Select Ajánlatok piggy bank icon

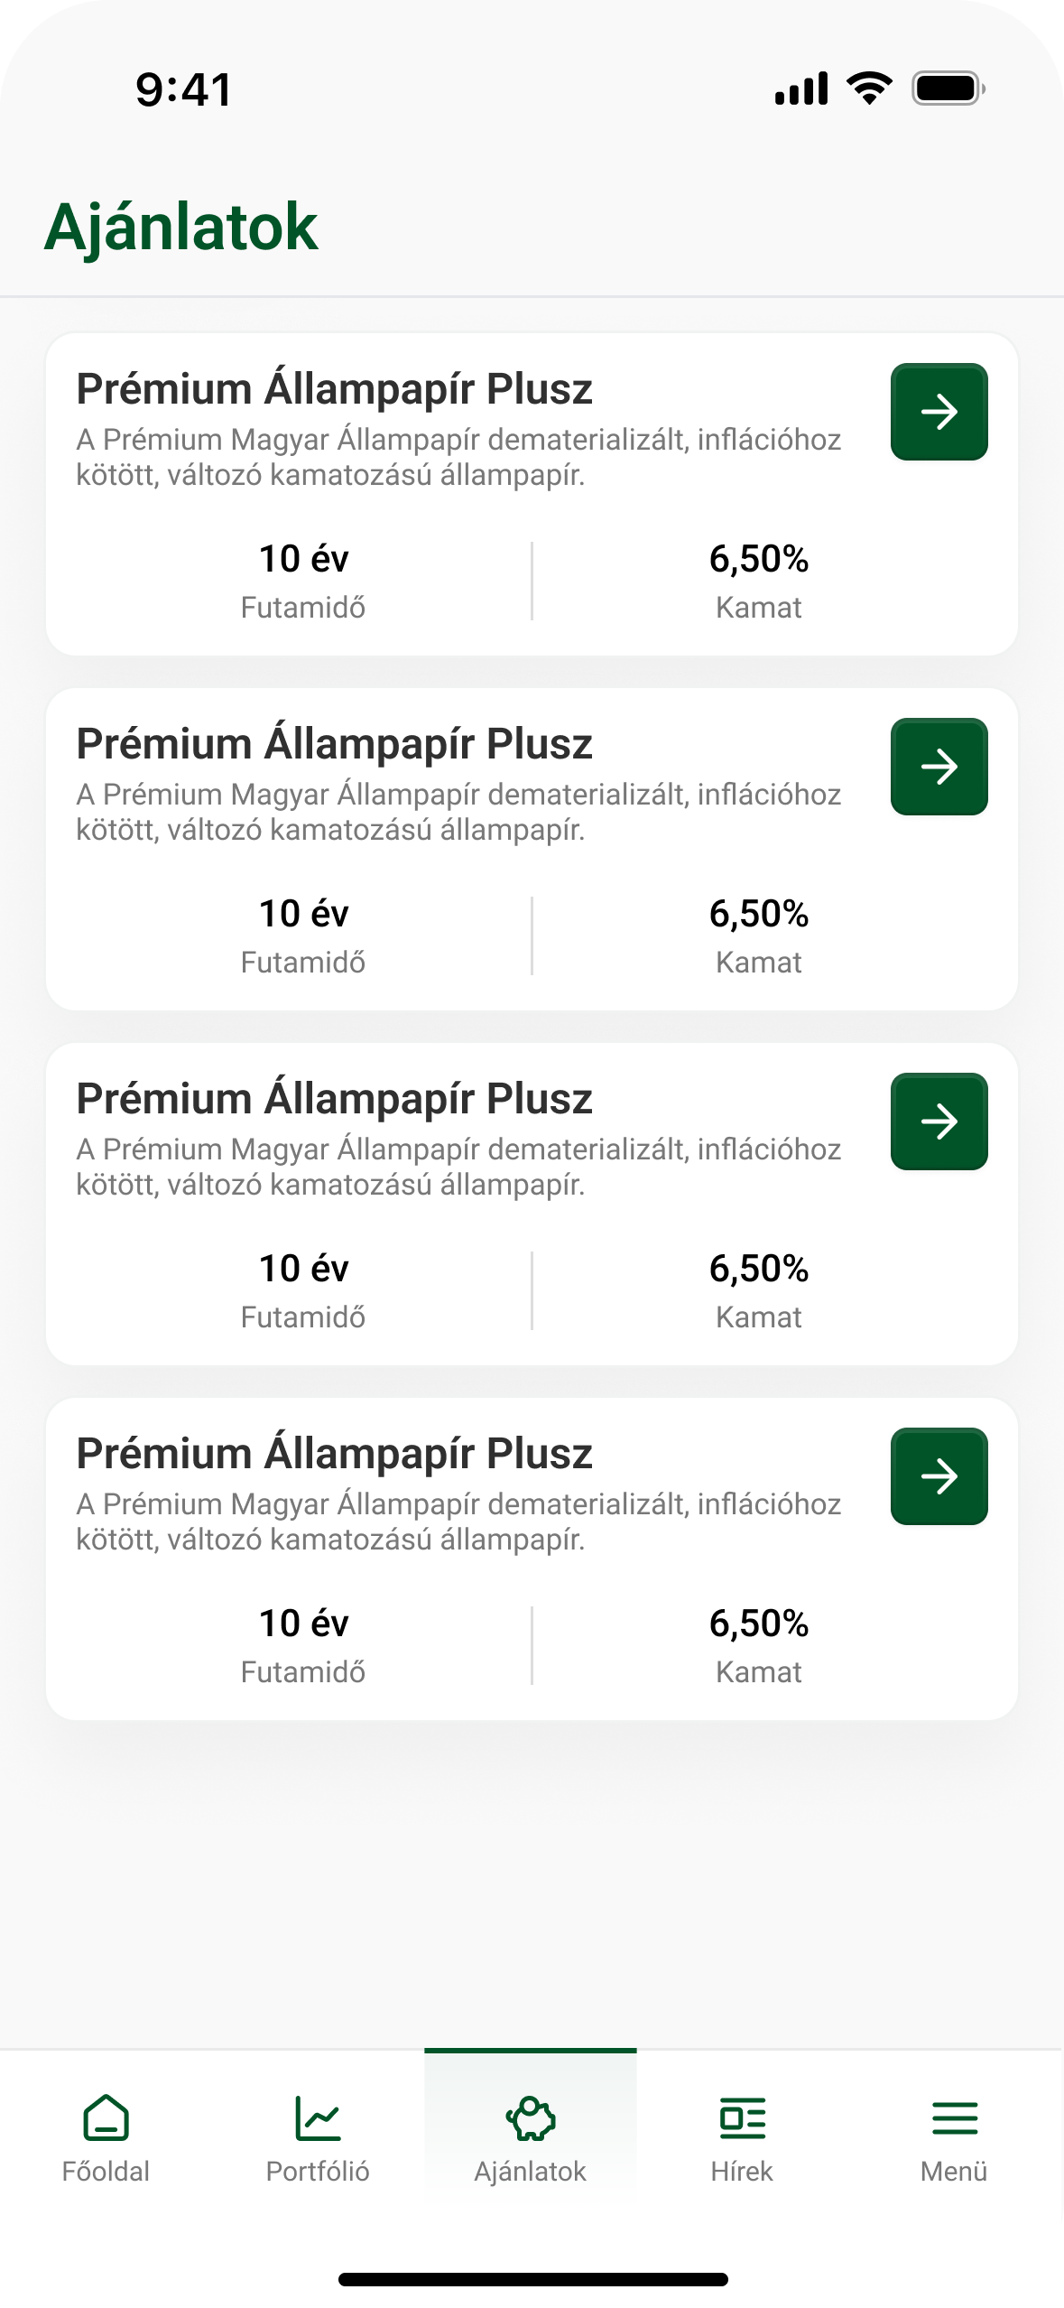[531, 2117]
